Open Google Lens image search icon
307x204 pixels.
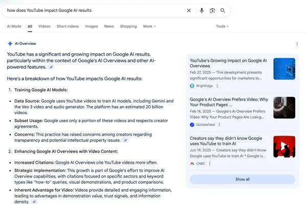(x=212, y=11)
